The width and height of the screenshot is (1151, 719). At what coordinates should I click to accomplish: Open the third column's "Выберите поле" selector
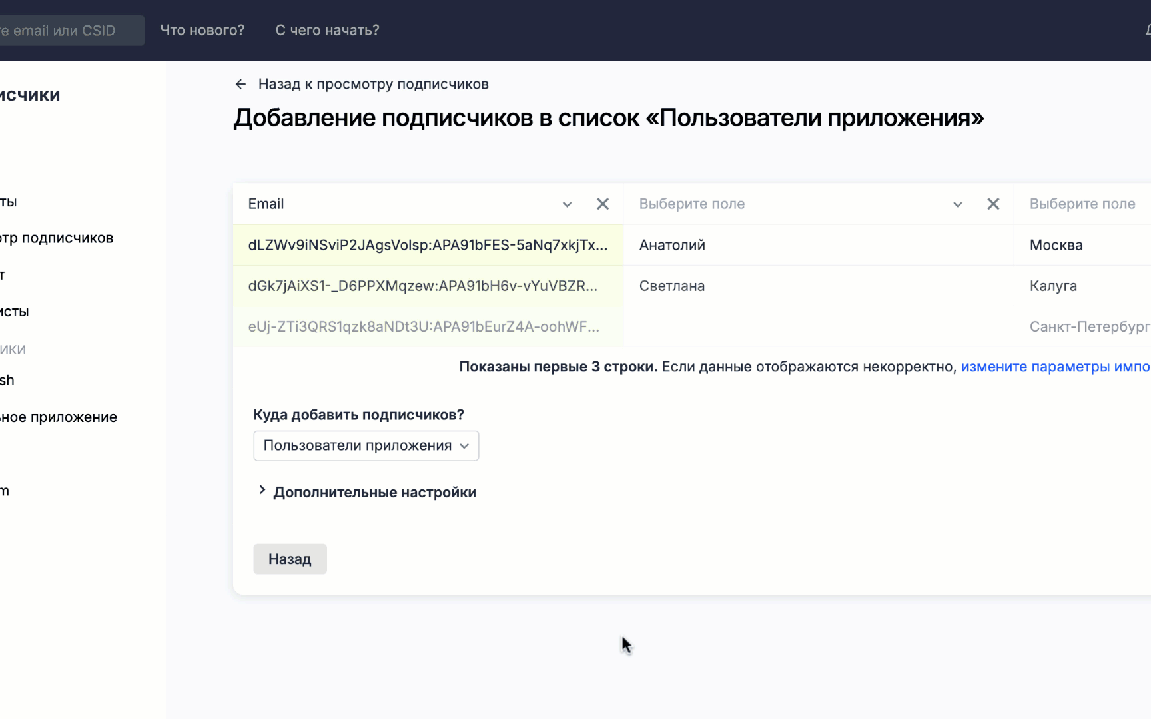pos(1082,204)
